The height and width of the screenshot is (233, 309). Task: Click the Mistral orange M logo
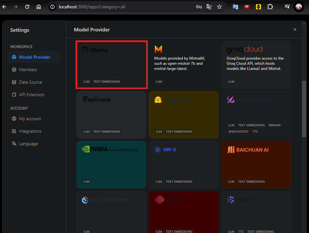158,50
